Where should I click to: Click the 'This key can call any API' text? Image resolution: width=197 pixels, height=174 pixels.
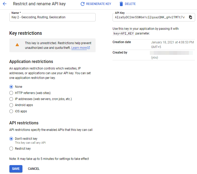click(x=30, y=143)
